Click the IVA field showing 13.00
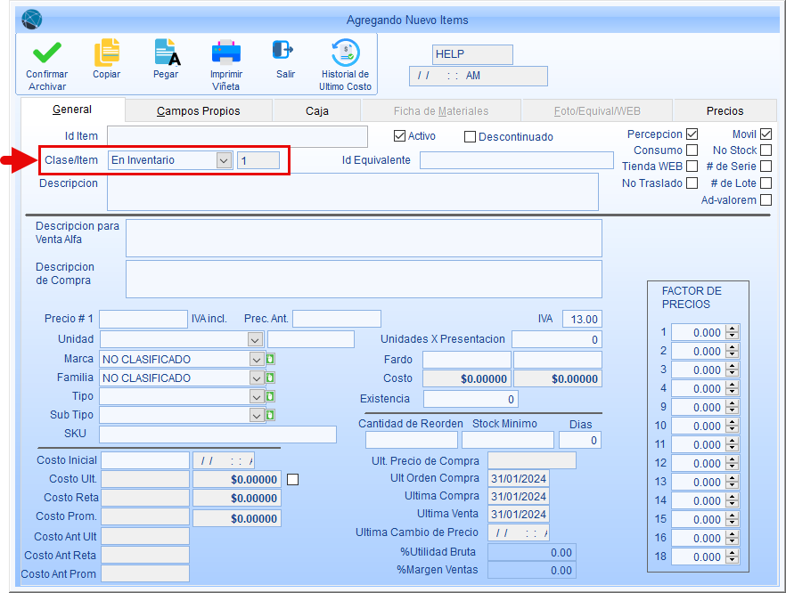The height and width of the screenshot is (593, 786). pyautogui.click(x=582, y=319)
